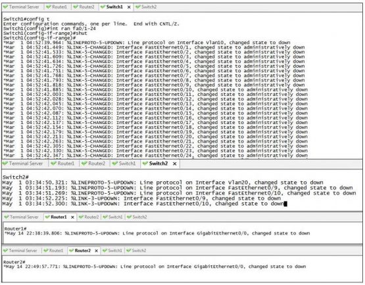The image size is (365, 285).
Task: Switch to Router1 tab in Router2 panel
Action: click(53, 251)
